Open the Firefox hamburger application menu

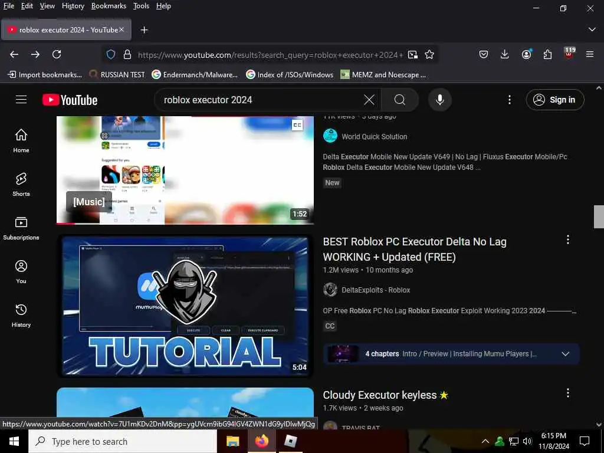click(x=590, y=55)
